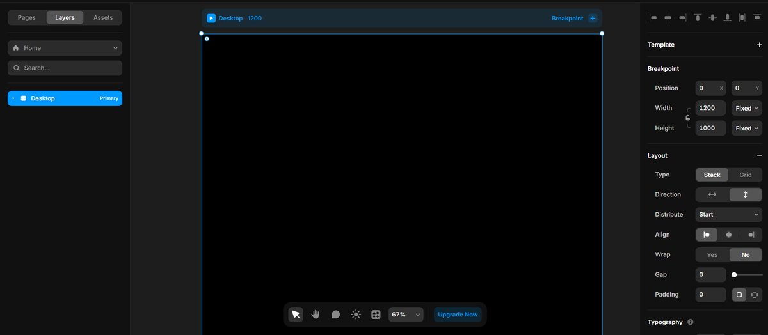Click the inner corner radius handle on the canvas
Screen dimensions: 768x335
207,39
